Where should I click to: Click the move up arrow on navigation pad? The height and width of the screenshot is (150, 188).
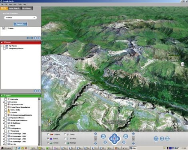pos(114,136)
